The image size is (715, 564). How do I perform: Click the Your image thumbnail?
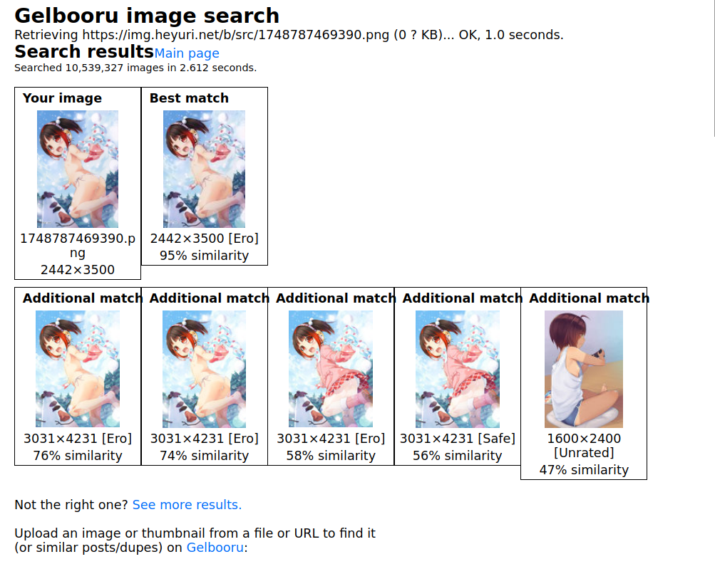point(78,169)
